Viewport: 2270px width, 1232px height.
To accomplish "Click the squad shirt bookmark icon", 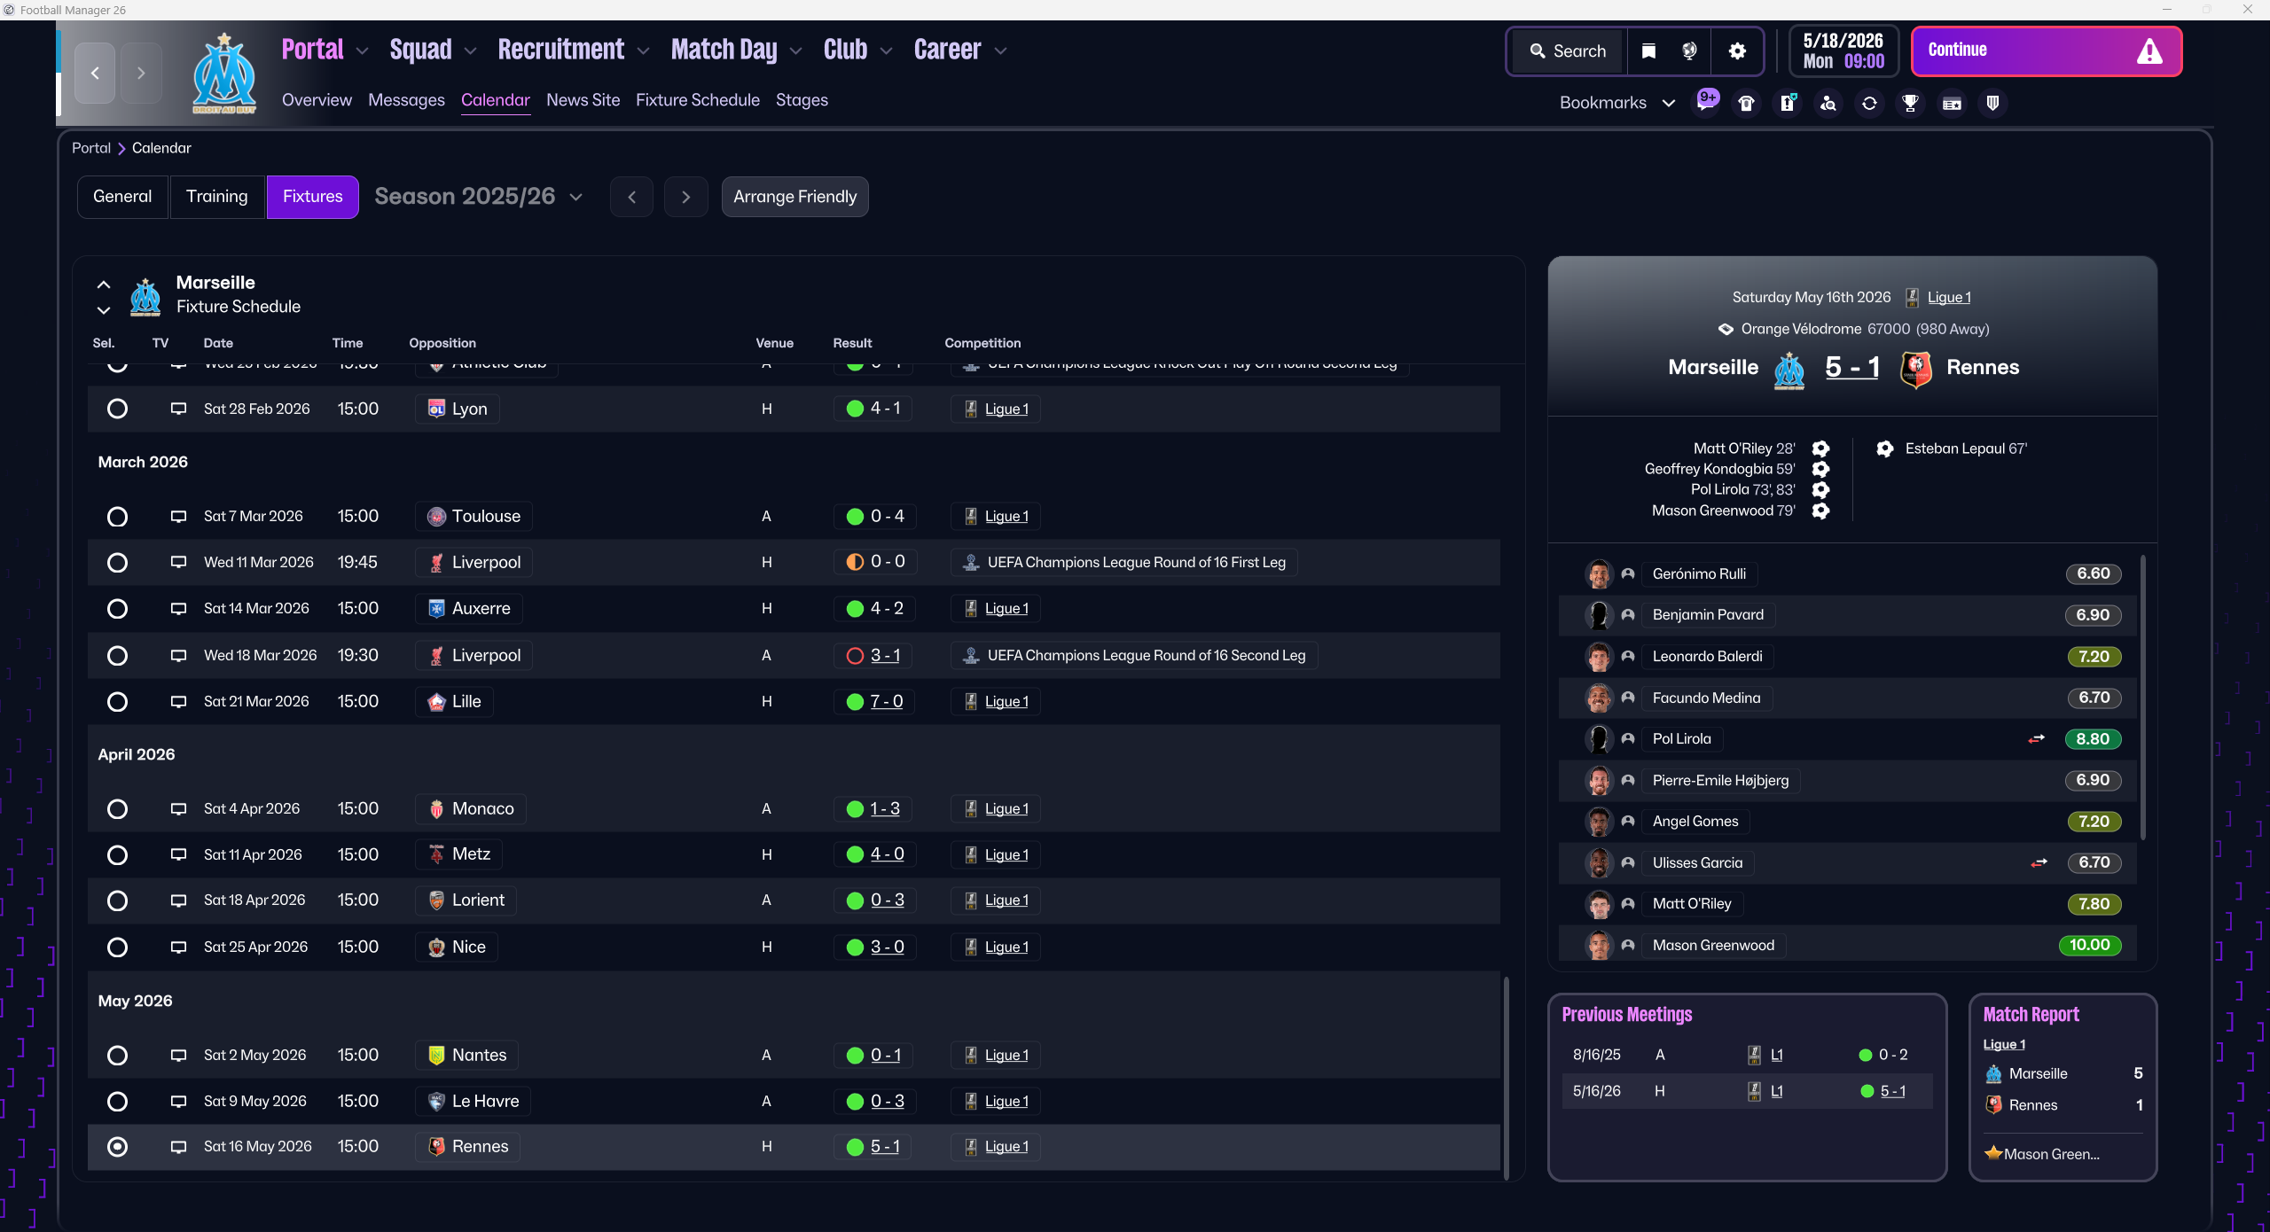I will (x=1746, y=104).
